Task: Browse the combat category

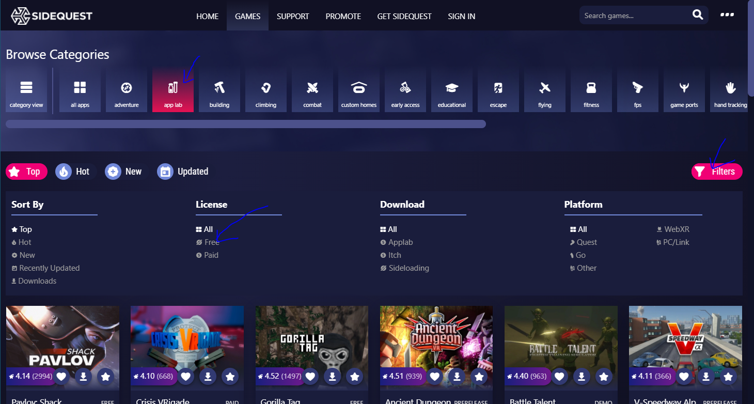Action: [312, 89]
